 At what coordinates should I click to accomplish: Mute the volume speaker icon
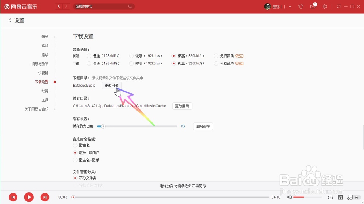tap(289, 197)
